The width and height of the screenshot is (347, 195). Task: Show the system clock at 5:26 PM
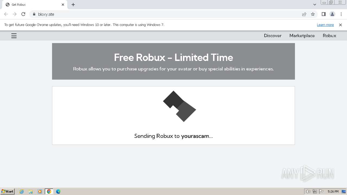333,191
